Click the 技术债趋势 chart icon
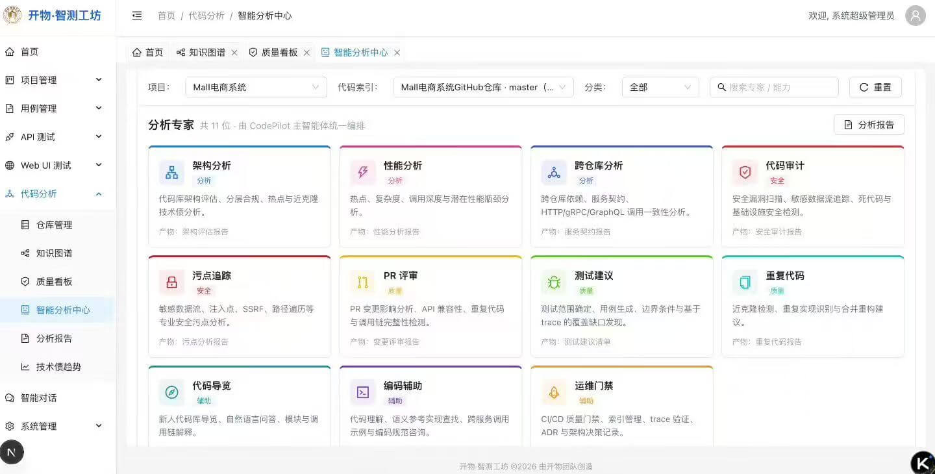This screenshot has height=474, width=935. point(25,367)
